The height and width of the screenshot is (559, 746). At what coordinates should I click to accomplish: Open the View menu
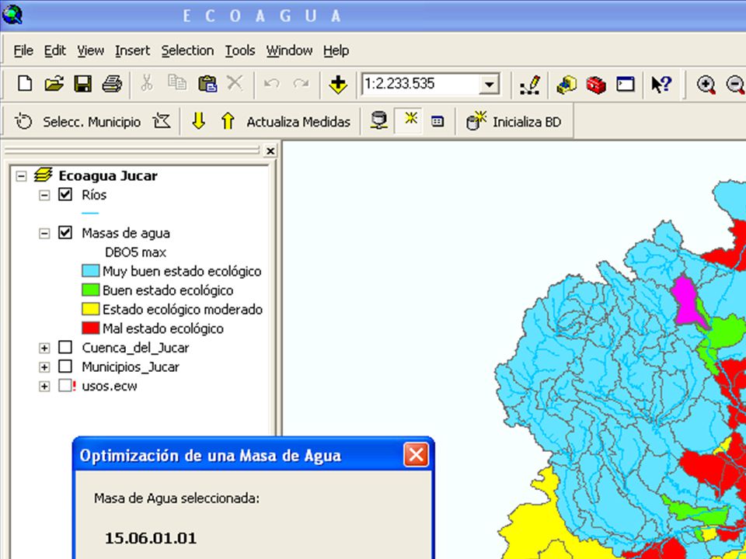[90, 50]
